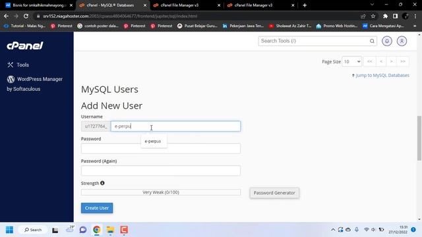
Task: Click the search magnifier icon
Action: point(372,41)
